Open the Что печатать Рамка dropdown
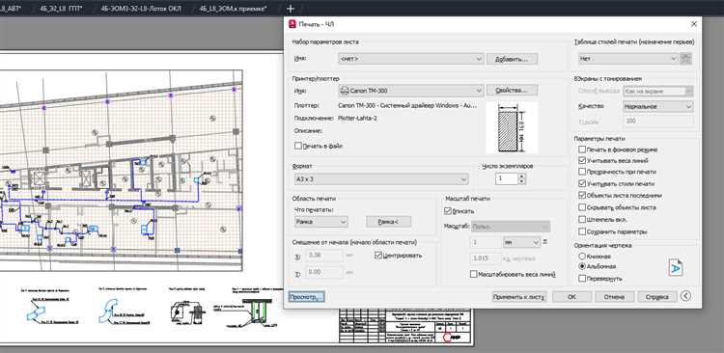724x353 pixels. tap(320, 222)
